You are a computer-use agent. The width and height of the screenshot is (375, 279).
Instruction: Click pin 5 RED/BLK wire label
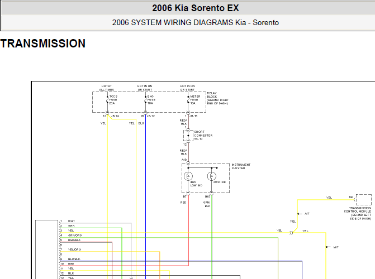[74, 240]
